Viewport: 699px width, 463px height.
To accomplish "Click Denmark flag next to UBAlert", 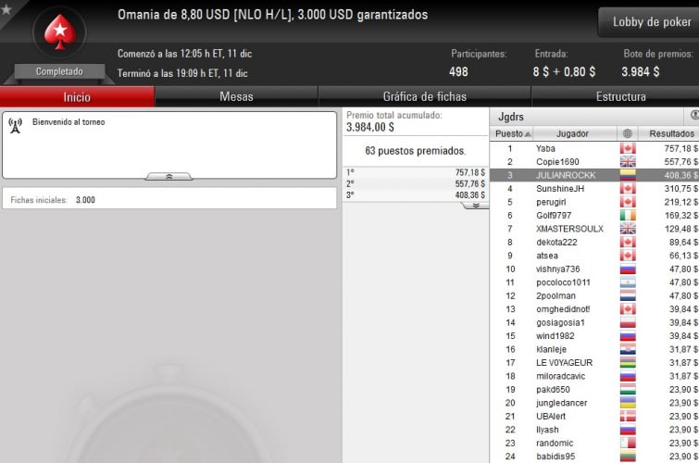I will [x=628, y=416].
